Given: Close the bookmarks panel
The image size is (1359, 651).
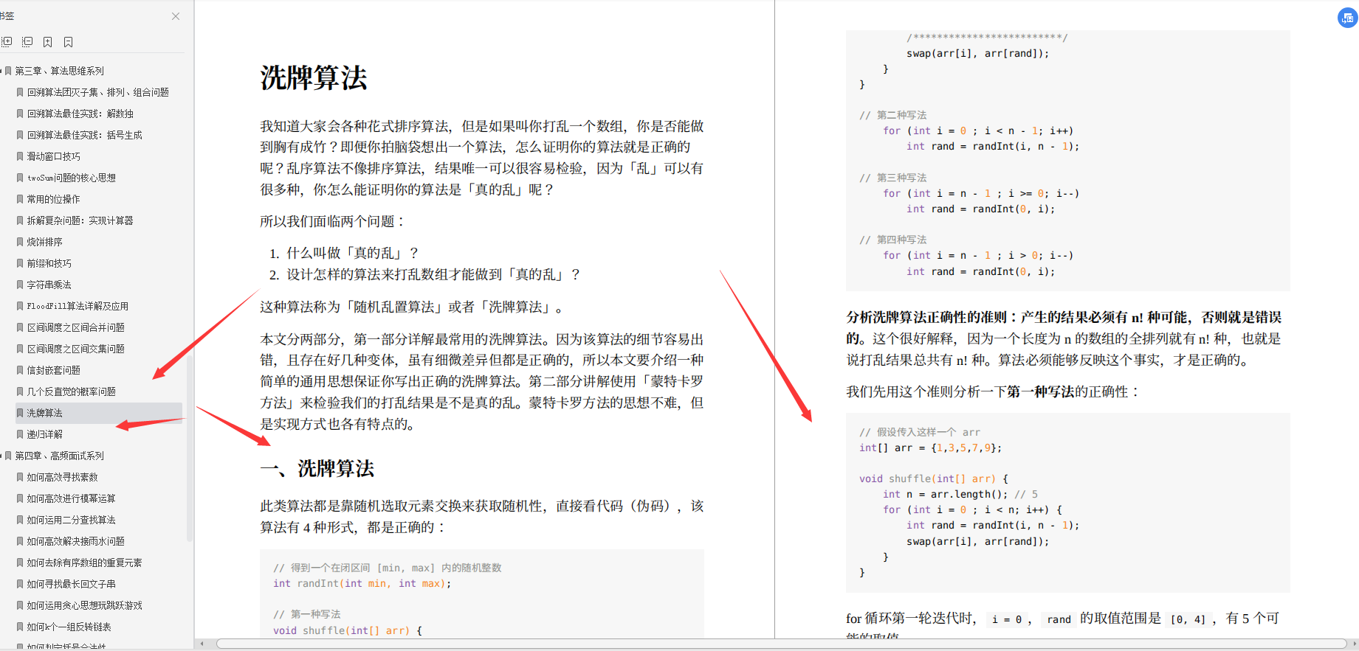Looking at the screenshot, I should point(176,16).
